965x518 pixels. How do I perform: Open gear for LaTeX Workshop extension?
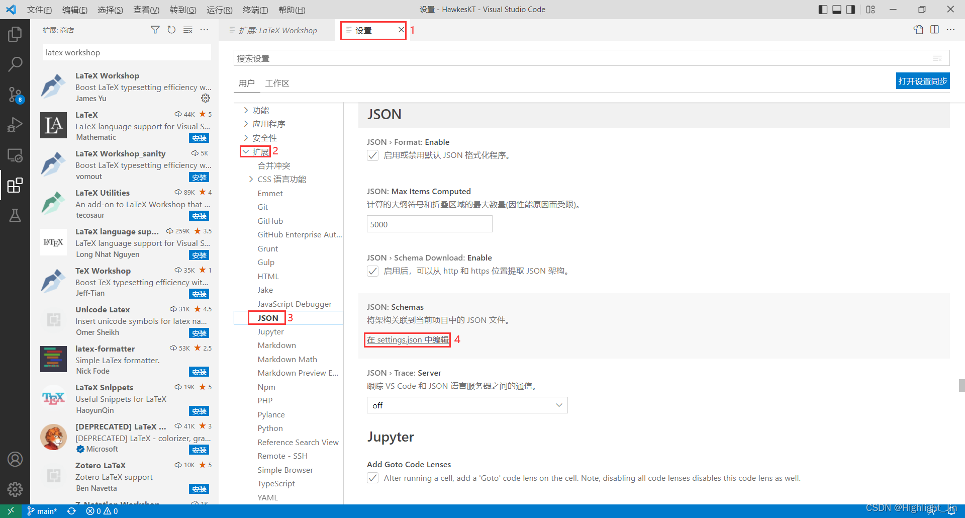pyautogui.click(x=206, y=98)
